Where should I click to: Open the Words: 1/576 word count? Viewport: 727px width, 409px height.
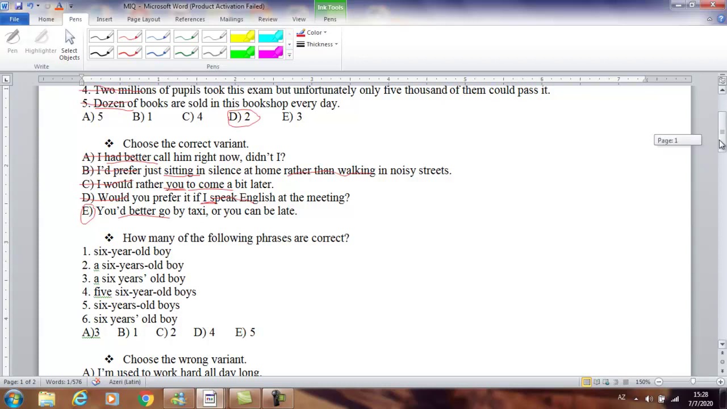pyautogui.click(x=64, y=382)
